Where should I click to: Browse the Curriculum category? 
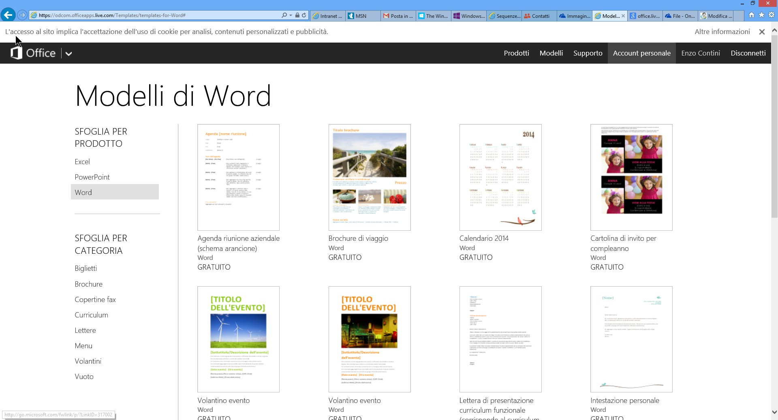coord(91,315)
